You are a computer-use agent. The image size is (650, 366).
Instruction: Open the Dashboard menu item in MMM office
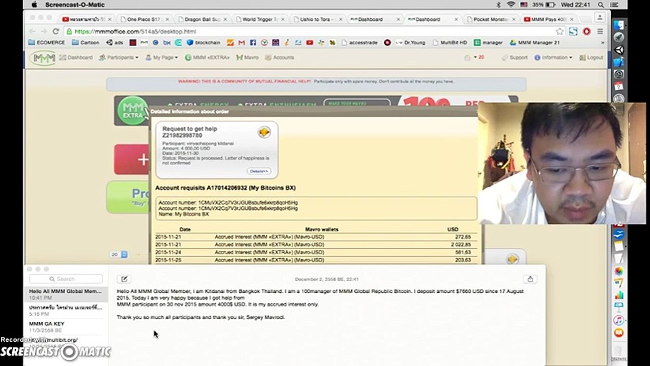76,57
